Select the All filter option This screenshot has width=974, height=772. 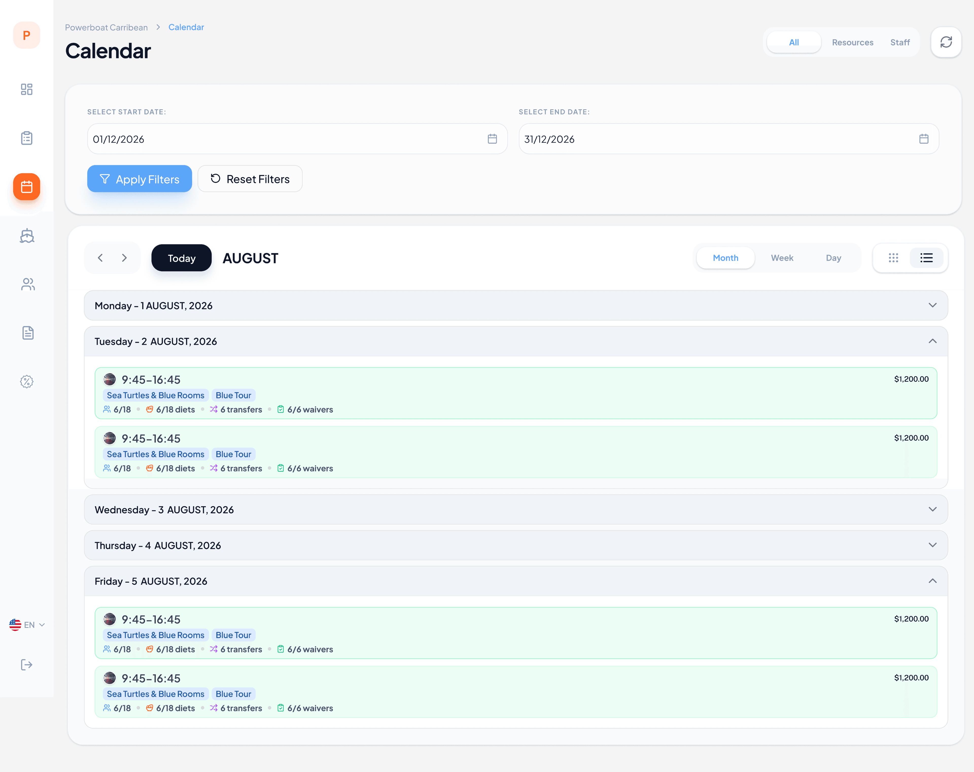tap(794, 42)
